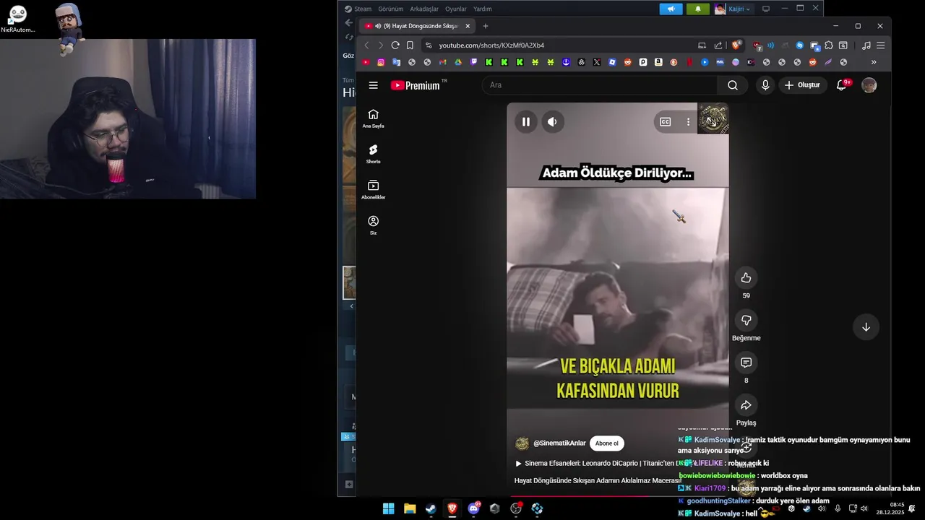Open the @SinematikAnlar channel link
The width and height of the screenshot is (925, 520).
(x=559, y=443)
